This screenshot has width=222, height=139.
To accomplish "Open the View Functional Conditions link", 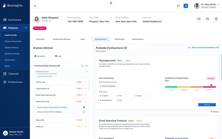I will (x=203, y=48).
